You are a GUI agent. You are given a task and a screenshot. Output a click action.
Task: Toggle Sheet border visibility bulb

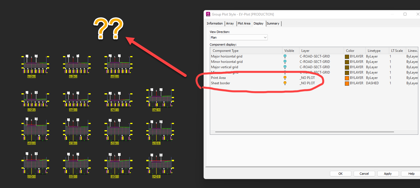tap(285, 83)
